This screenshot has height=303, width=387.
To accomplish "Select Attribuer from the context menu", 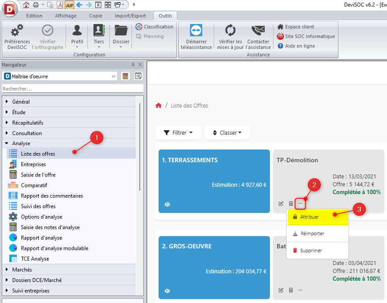I will coord(309,217).
